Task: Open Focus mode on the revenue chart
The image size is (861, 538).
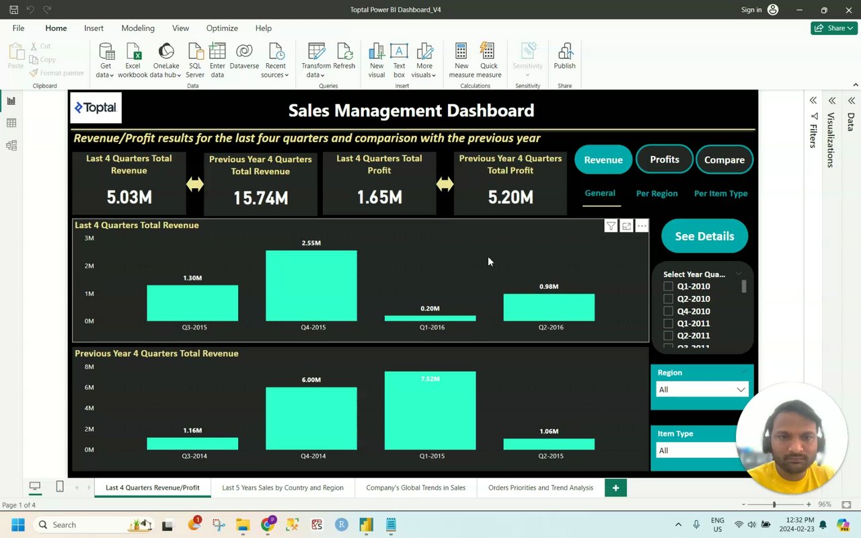Action: 626,226
